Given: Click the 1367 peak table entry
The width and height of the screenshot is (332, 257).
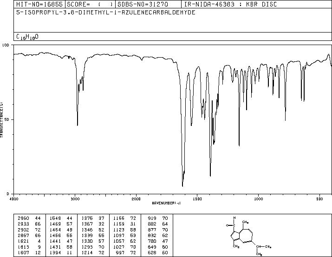Looking at the screenshot, I should click(93, 224).
